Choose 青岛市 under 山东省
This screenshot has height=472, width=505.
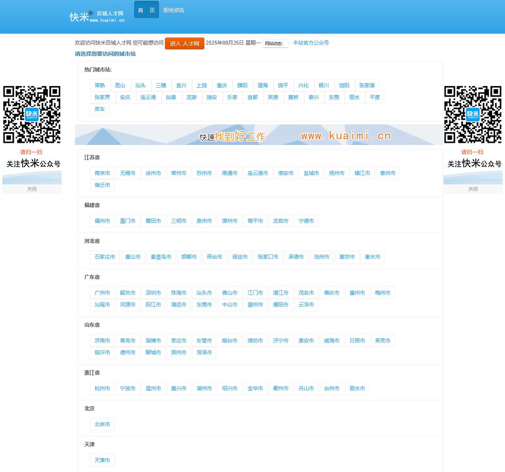(127, 340)
